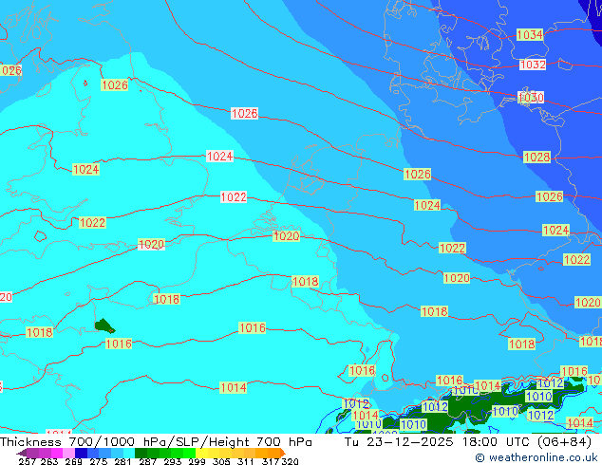Pick the darkest green legend swatch above 287
Screen dimensions: 602x465
click(141, 453)
